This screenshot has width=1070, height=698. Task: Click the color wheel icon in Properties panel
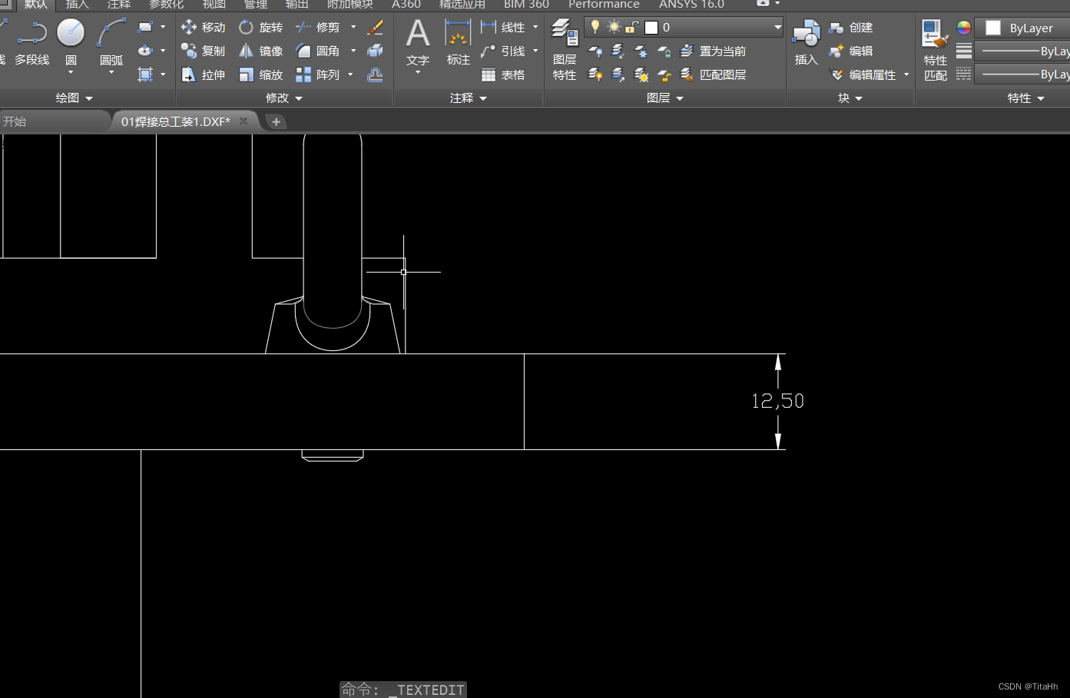point(963,28)
